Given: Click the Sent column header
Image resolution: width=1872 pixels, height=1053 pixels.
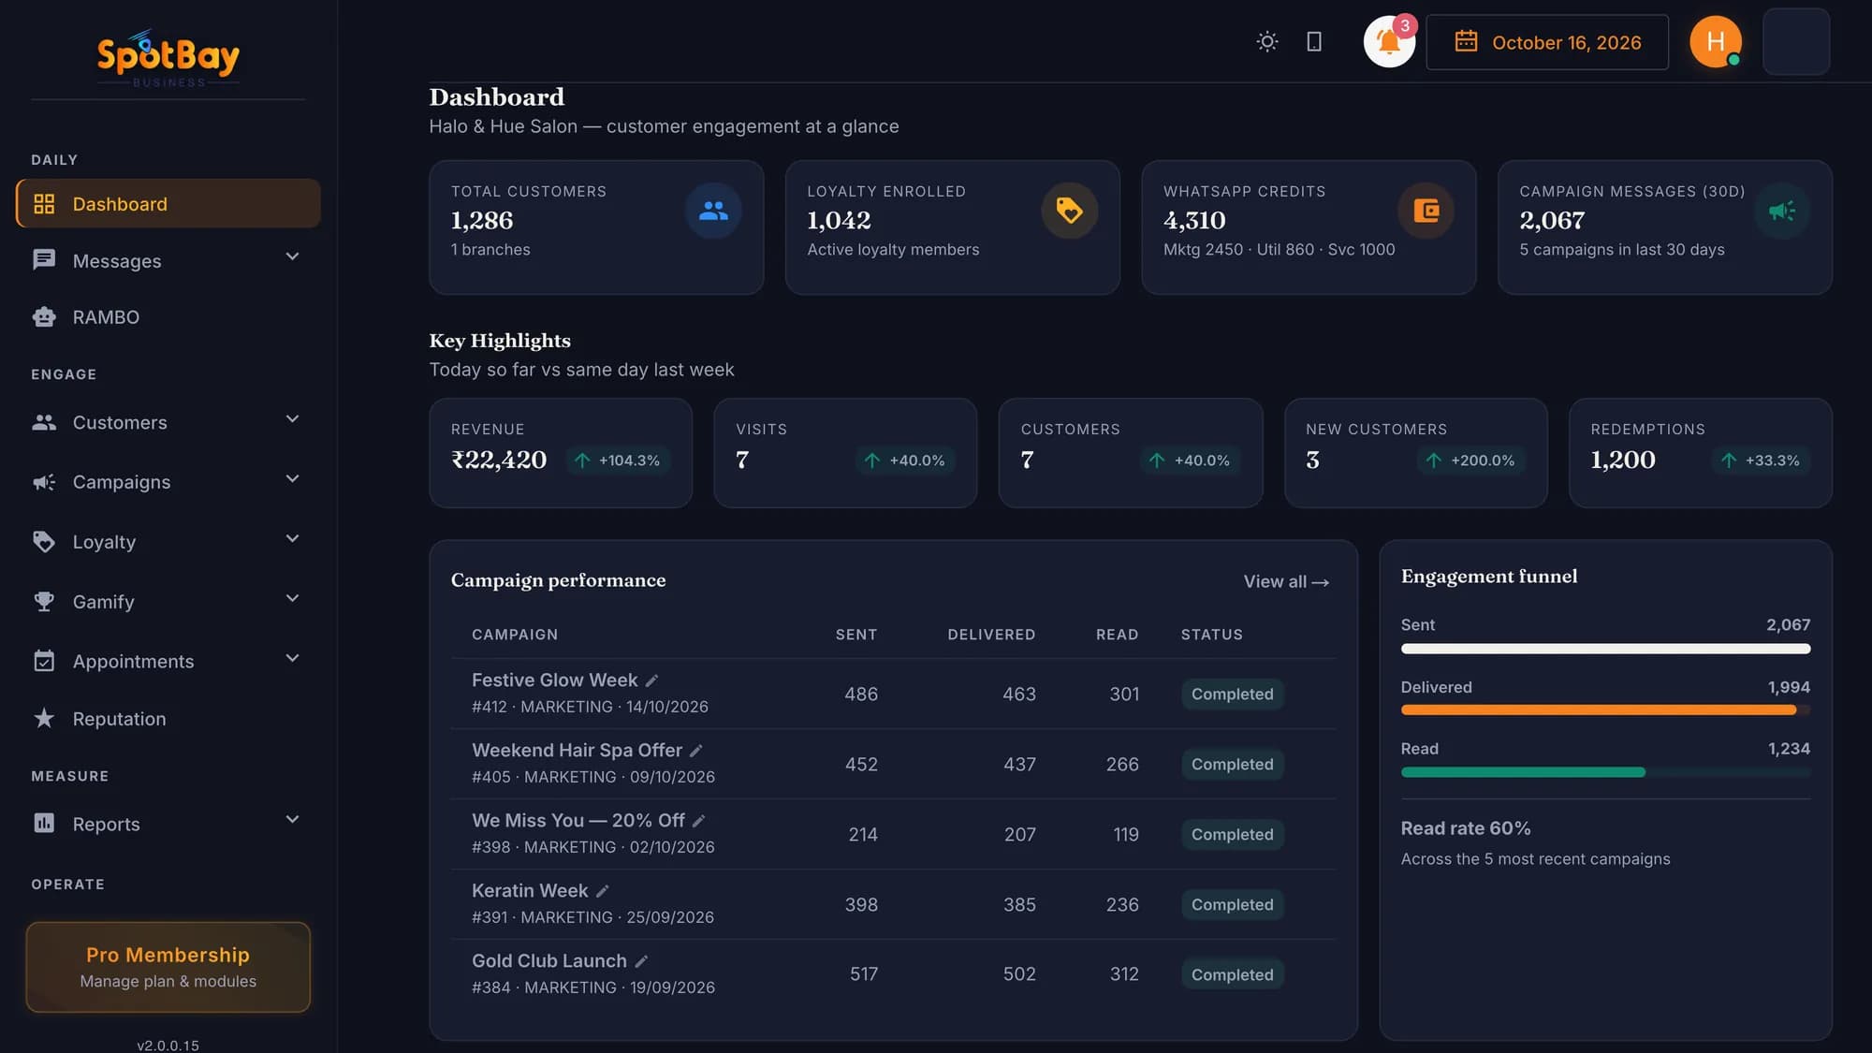Looking at the screenshot, I should (856, 635).
